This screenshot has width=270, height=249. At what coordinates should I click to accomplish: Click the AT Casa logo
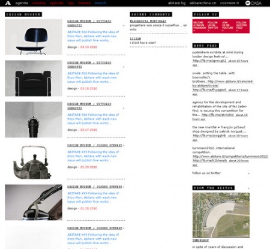point(253,3)
